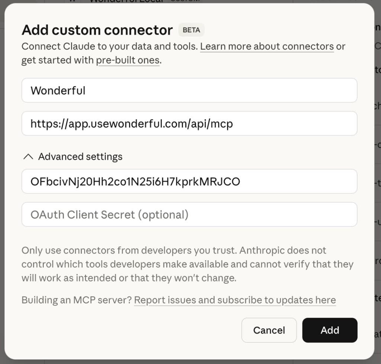Select the URL text app.usewonderful.com/api/mcp
This screenshot has height=364, width=381.
(132, 123)
